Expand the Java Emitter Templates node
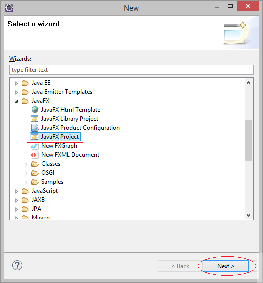Image resolution: width=263 pixels, height=283 pixels. (x=16, y=92)
